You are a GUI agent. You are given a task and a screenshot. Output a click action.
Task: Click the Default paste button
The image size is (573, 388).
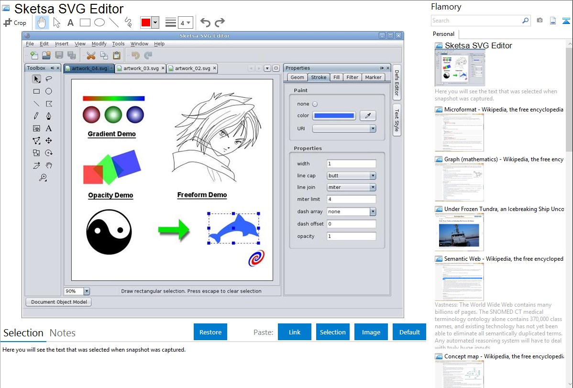[409, 332]
